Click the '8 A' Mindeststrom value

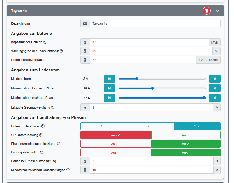pos(86,79)
